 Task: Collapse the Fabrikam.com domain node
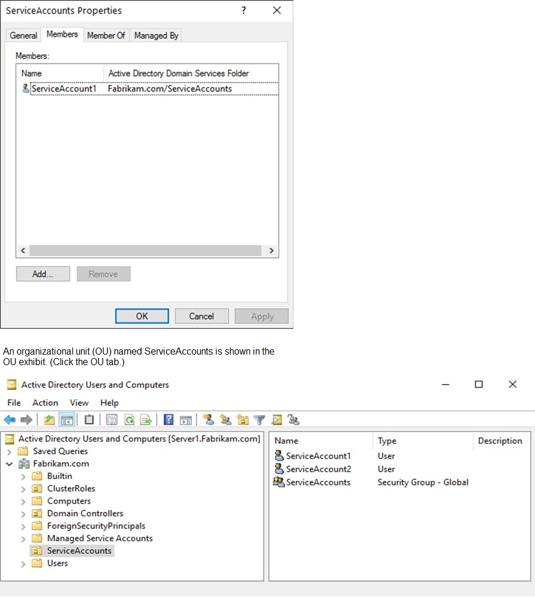tap(9, 464)
